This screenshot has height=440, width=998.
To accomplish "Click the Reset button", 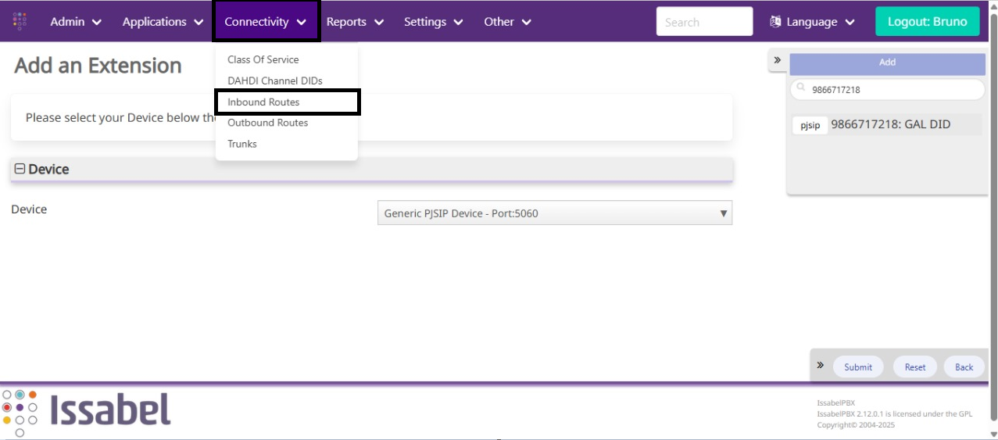I will coord(914,367).
